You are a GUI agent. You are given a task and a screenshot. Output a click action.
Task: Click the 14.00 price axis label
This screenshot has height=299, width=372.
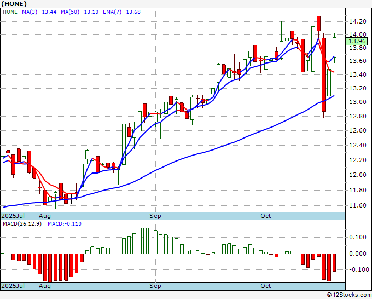tap(358, 34)
